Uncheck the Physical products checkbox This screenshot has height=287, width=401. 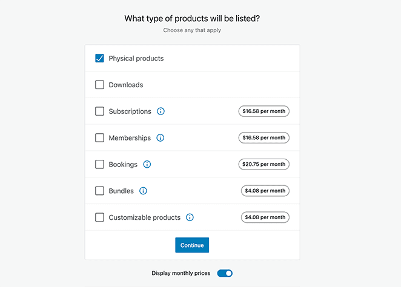(x=100, y=59)
